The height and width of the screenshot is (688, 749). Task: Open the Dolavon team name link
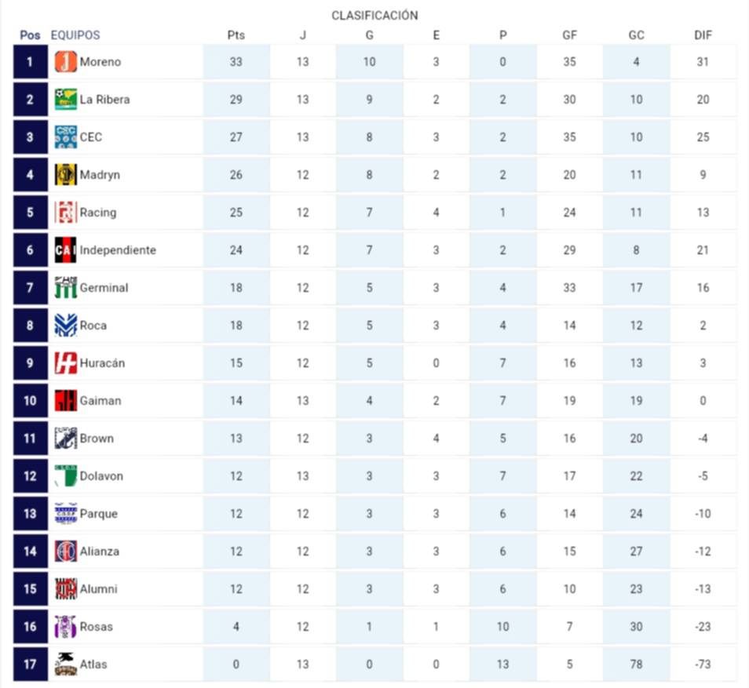pyautogui.click(x=101, y=476)
